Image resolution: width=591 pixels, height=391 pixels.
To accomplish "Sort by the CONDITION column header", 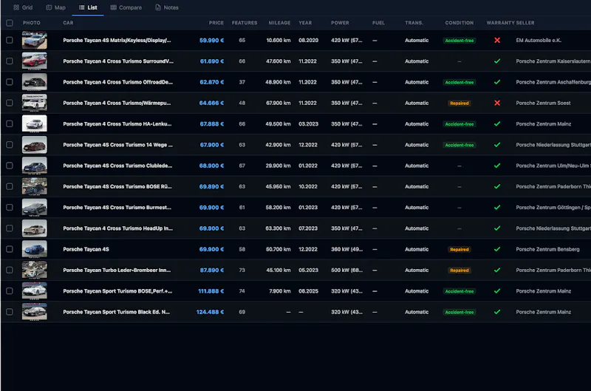I will coord(459,23).
